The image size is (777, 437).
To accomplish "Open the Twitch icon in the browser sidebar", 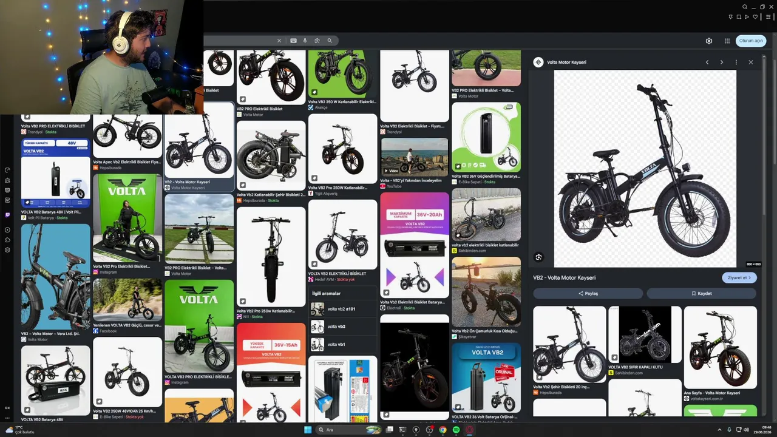I will tap(7, 215).
